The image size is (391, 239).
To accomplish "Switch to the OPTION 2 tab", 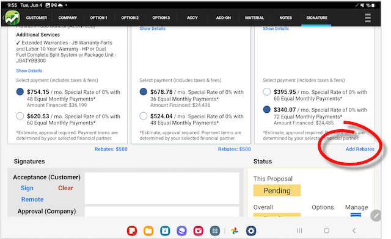I will point(130,18).
